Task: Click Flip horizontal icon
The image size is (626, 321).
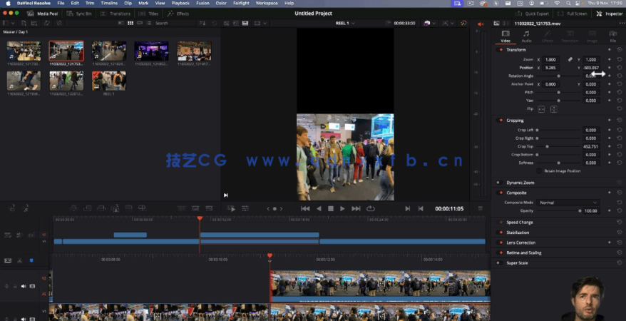Action: click(x=541, y=109)
